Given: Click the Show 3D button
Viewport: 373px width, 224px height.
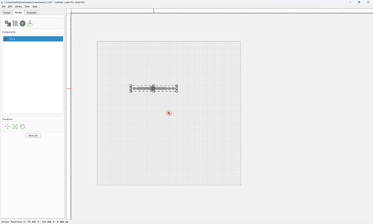Looking at the screenshot, I should tap(33, 135).
